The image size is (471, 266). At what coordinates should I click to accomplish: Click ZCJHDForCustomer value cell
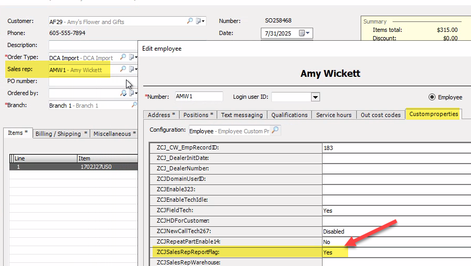point(396,221)
